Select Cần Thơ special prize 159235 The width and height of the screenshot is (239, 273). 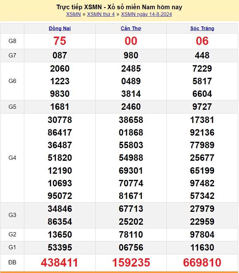point(131,263)
